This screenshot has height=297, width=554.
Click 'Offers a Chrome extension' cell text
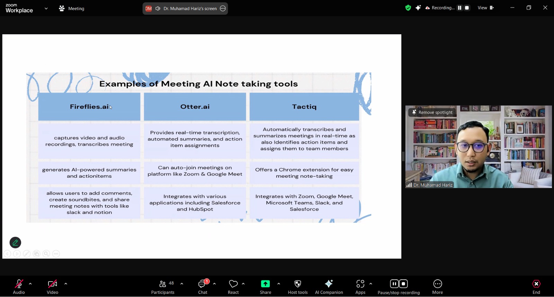[304, 173]
